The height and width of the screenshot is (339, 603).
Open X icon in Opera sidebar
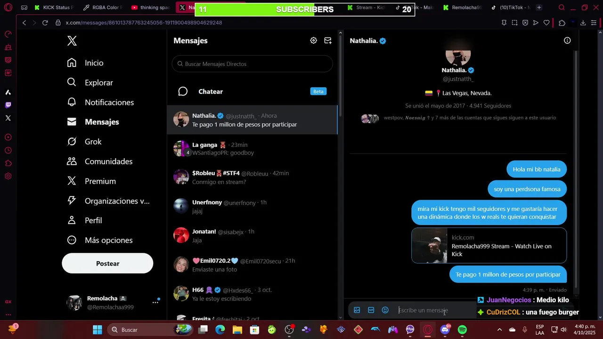[8, 118]
